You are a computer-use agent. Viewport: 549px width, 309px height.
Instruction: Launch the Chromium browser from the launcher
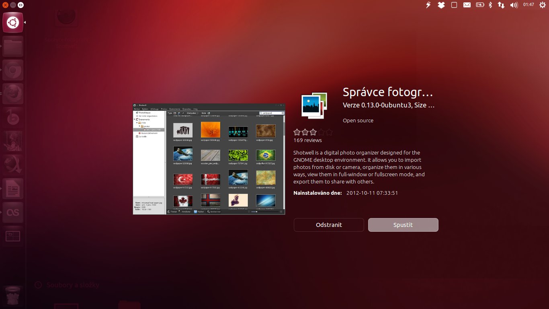[13, 70]
